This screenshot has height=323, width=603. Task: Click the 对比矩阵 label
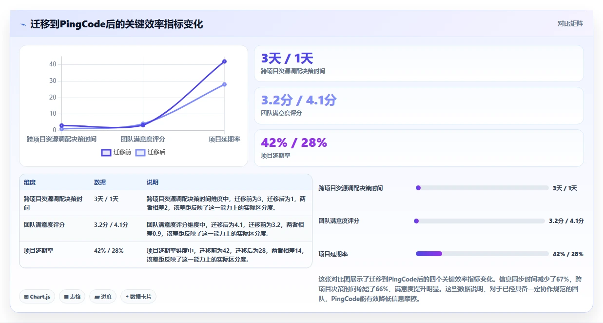pyautogui.click(x=570, y=23)
